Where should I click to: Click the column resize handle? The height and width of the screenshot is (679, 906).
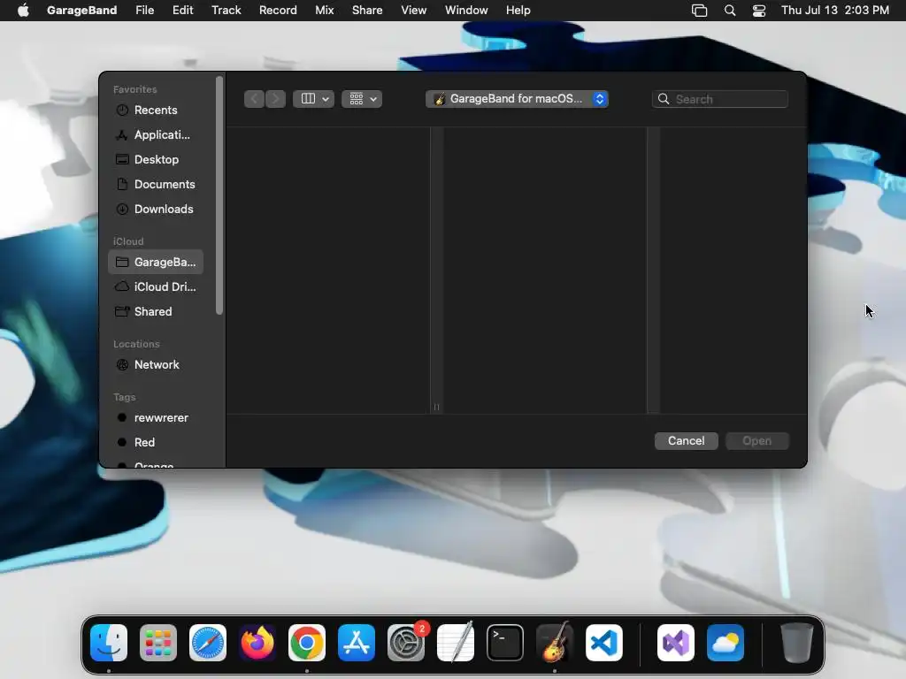437,407
